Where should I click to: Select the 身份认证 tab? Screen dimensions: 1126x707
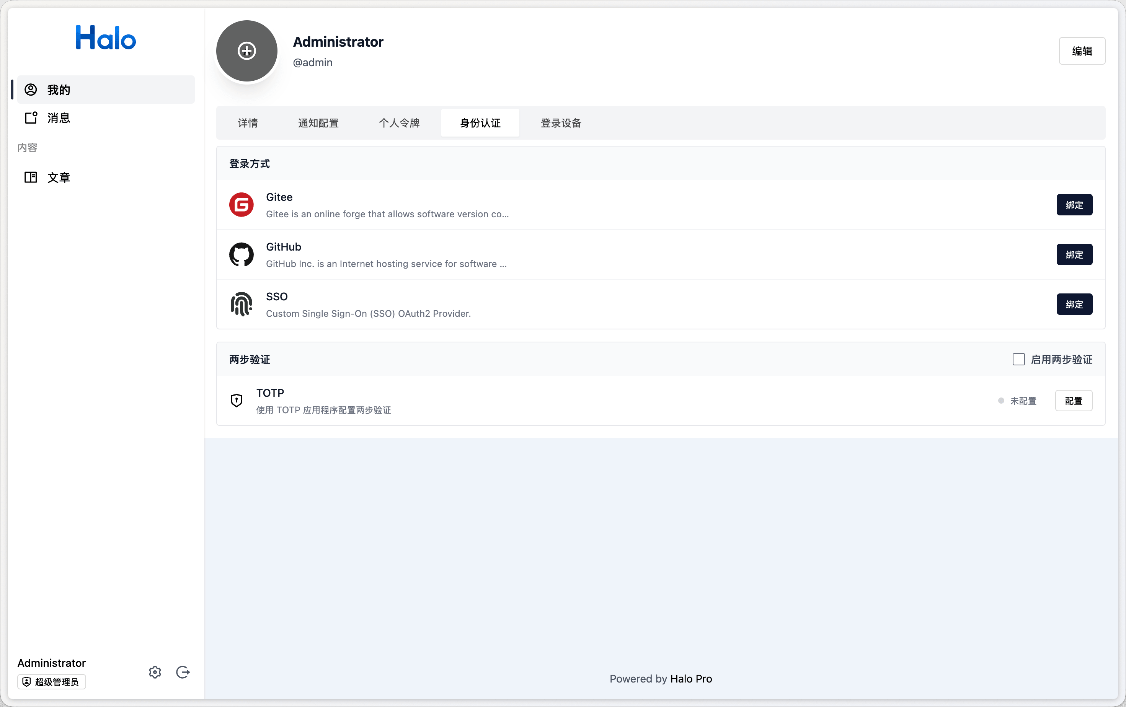480,123
